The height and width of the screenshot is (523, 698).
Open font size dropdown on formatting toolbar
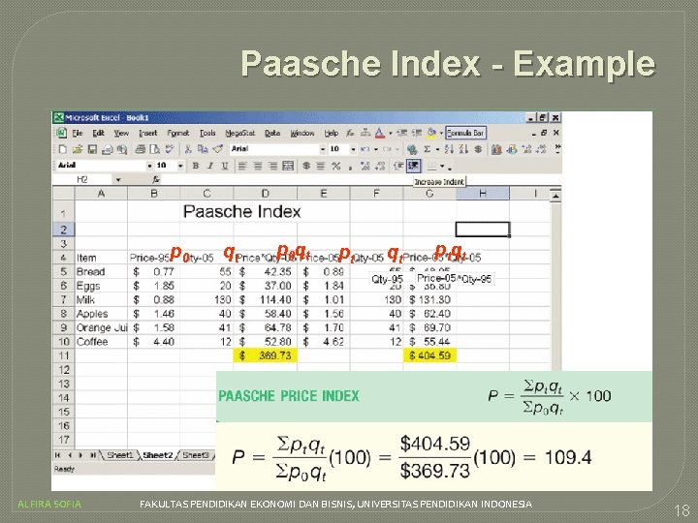180,166
